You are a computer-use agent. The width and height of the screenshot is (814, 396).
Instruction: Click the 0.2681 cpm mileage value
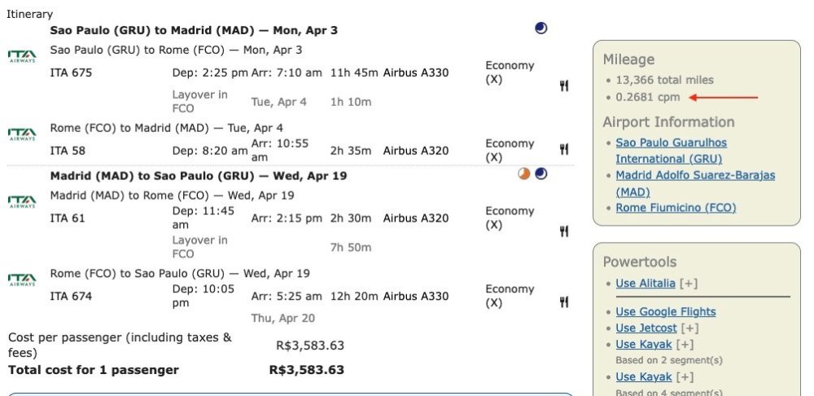coord(647,98)
